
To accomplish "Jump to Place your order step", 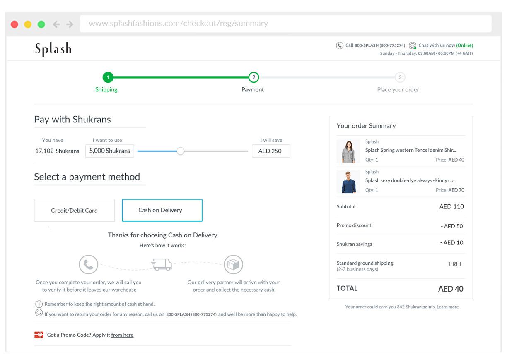I will click(400, 77).
